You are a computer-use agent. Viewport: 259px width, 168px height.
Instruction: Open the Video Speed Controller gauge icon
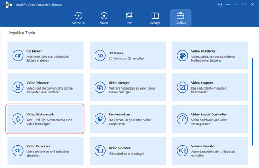182,119
